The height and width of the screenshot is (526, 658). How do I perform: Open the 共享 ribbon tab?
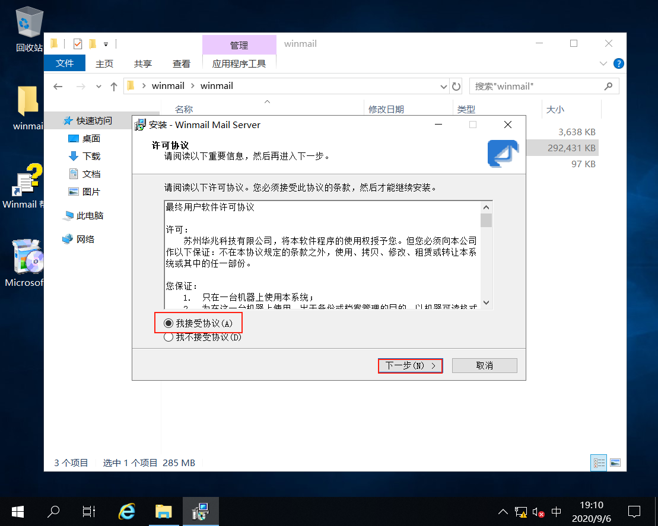click(x=142, y=64)
